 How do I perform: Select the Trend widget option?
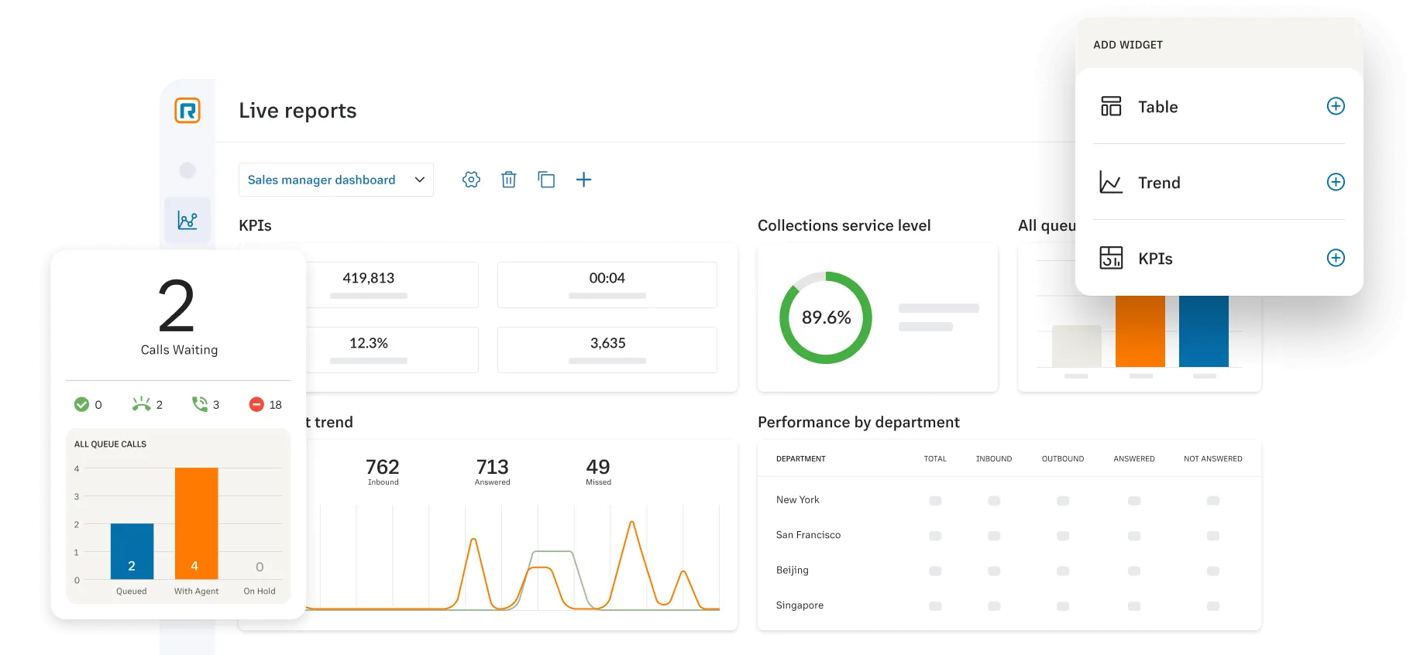tap(1158, 183)
